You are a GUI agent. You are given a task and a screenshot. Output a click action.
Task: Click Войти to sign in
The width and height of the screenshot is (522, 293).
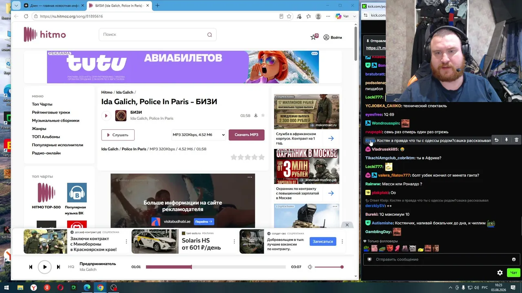pos(333,37)
